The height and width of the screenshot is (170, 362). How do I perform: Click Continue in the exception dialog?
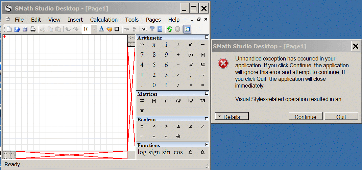[306, 117]
